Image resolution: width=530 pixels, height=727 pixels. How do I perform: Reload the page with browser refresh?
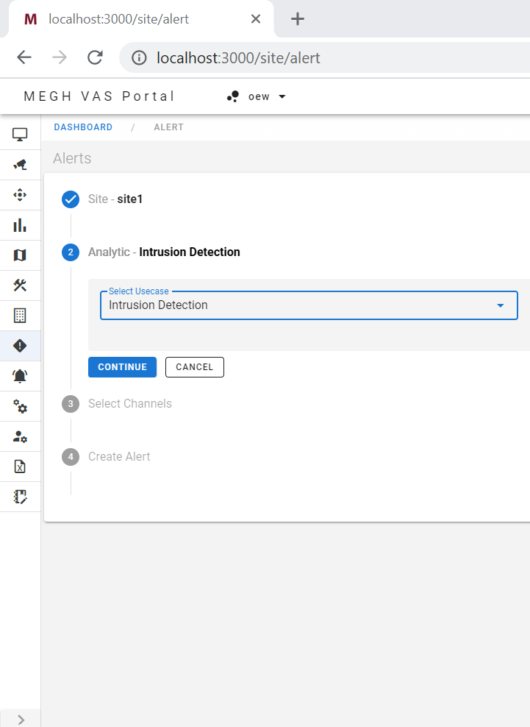[95, 58]
